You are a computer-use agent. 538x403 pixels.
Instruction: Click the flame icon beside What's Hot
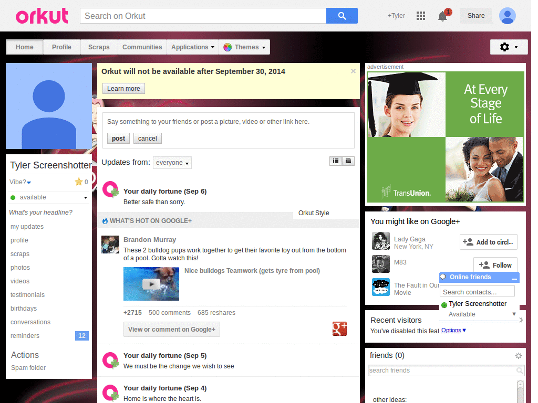coord(105,221)
